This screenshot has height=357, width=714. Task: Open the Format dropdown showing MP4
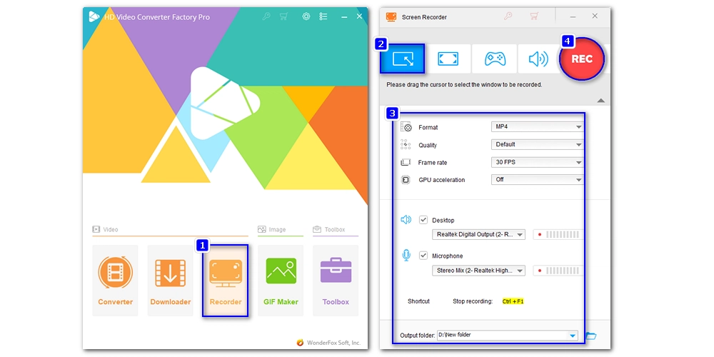(538, 127)
